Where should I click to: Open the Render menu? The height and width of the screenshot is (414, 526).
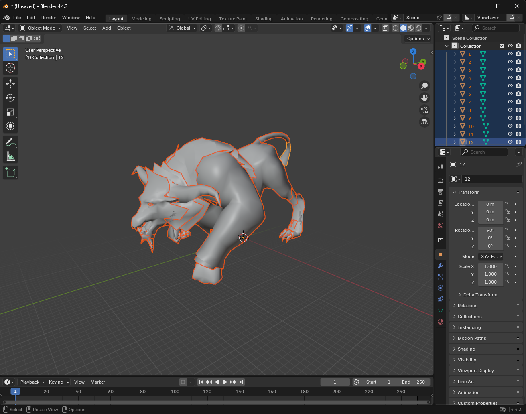[x=49, y=18]
